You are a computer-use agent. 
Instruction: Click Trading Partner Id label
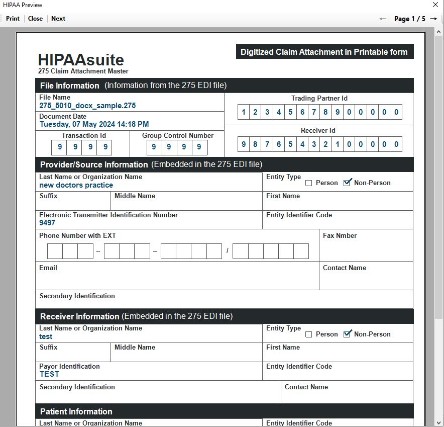click(319, 99)
